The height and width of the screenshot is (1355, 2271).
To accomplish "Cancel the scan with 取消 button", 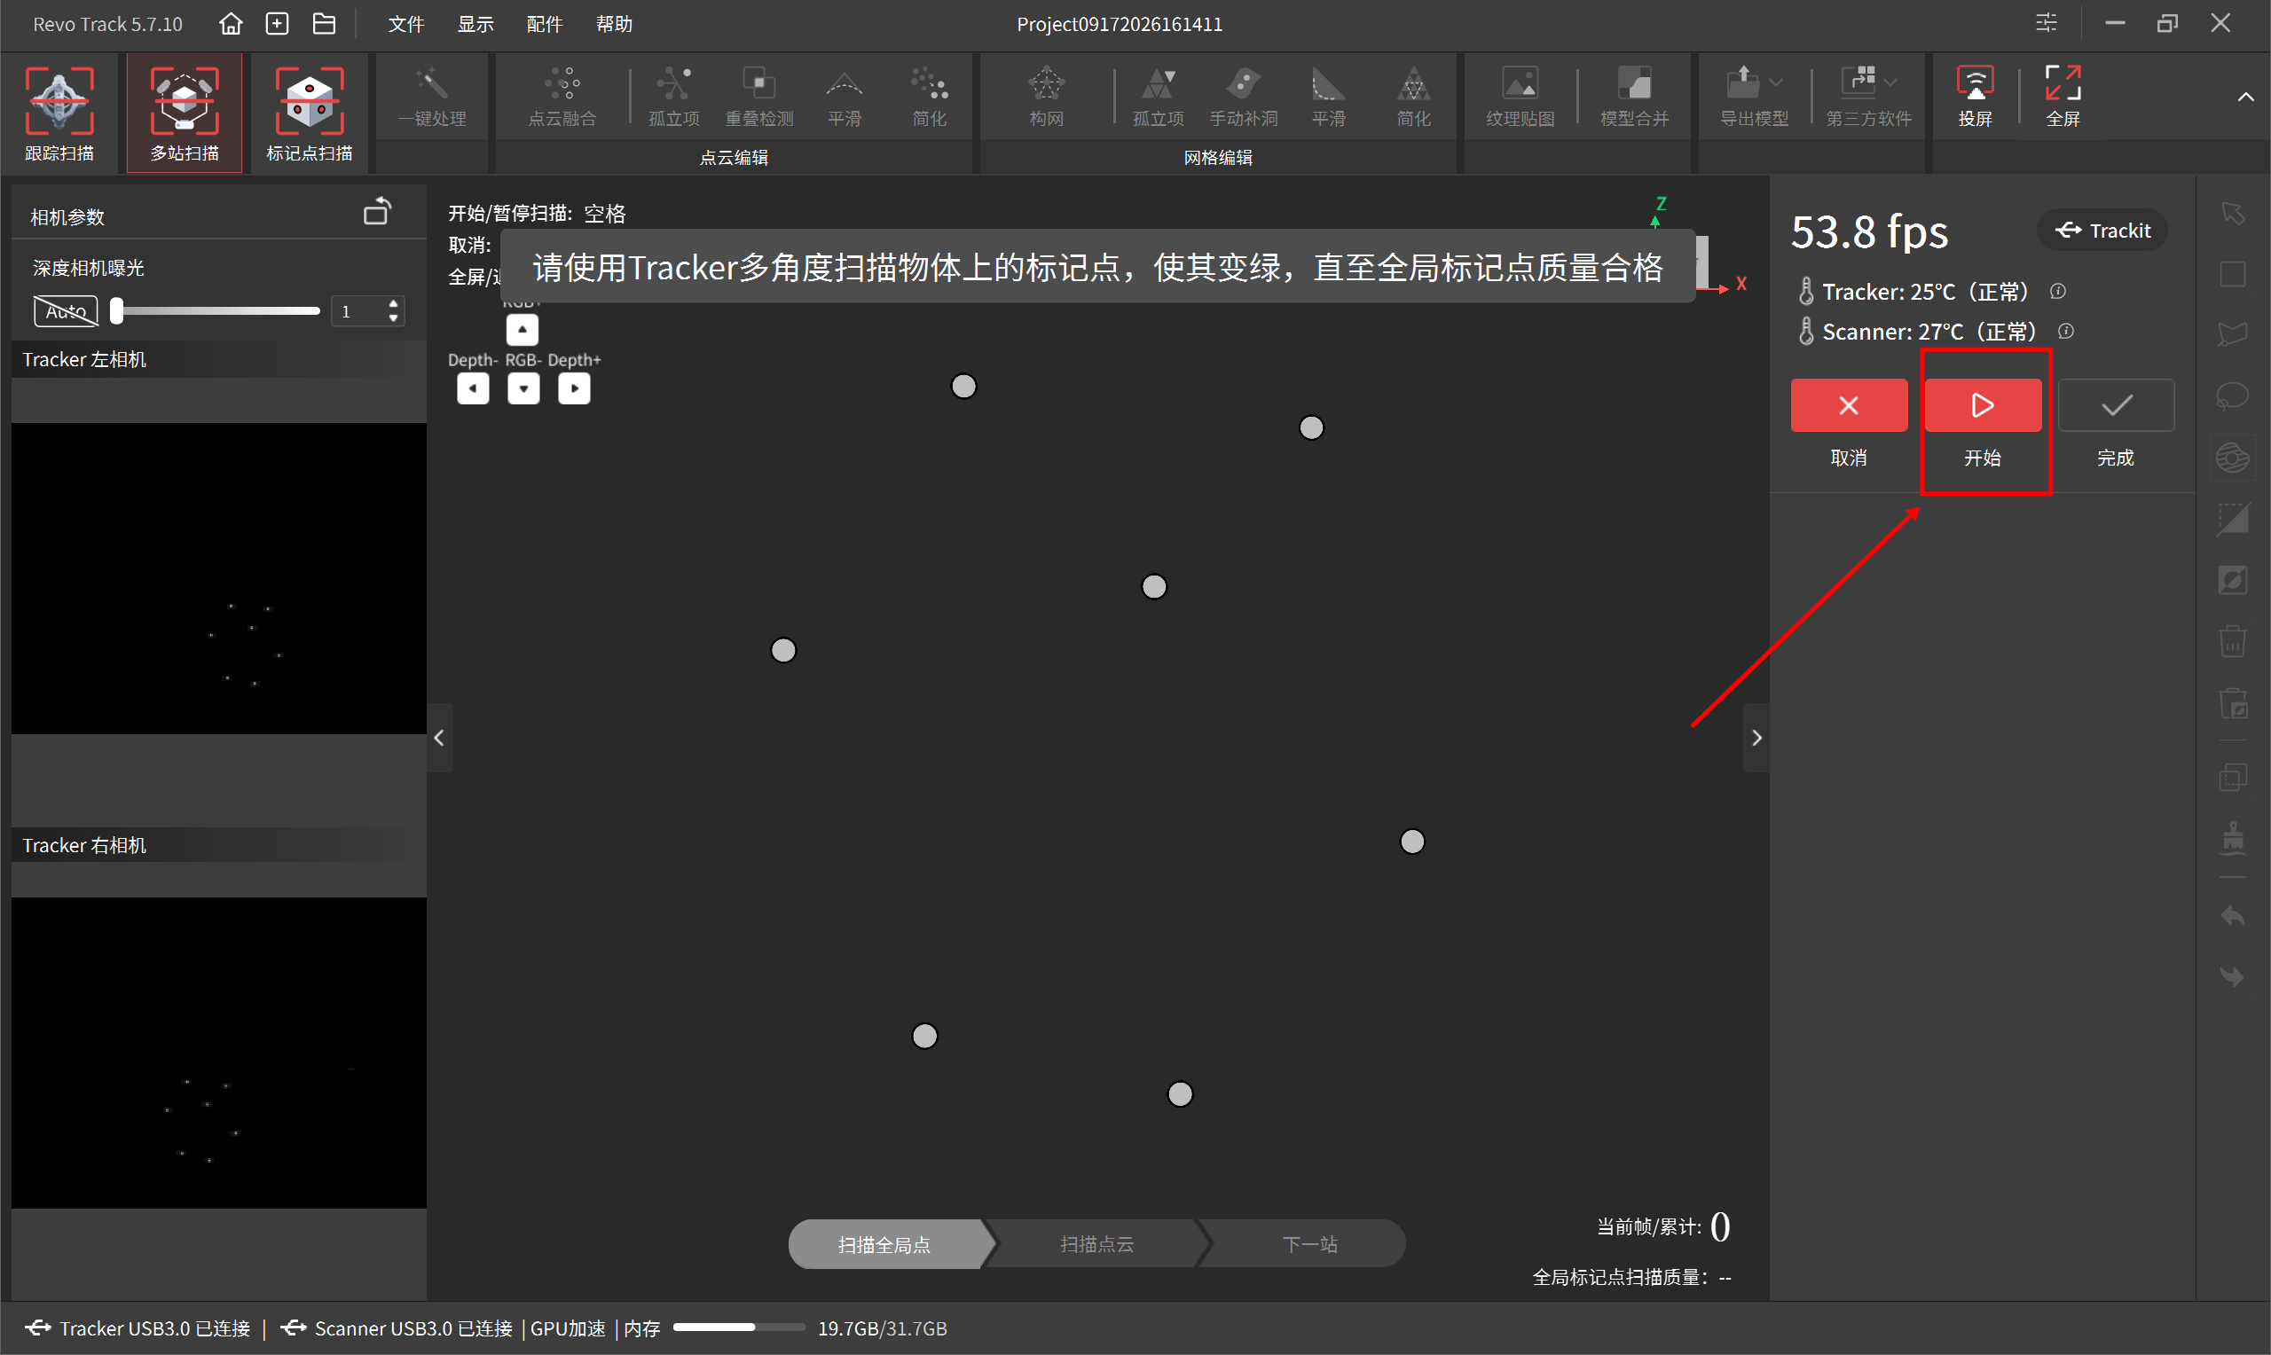I will 1848,405.
